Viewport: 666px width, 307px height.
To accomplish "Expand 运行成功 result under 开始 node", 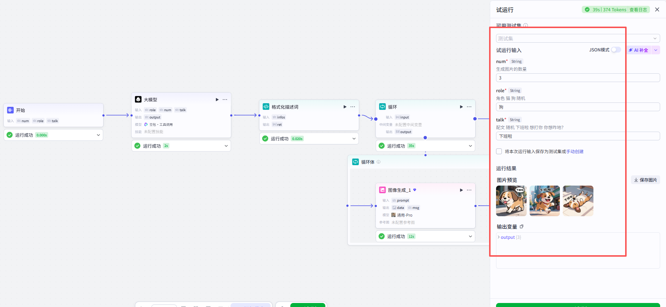I will point(98,135).
